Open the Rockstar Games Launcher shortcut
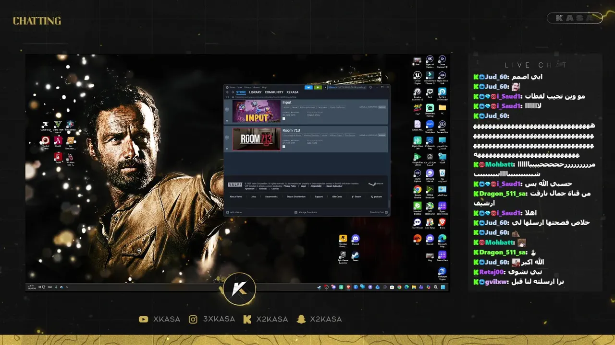 coord(343,241)
